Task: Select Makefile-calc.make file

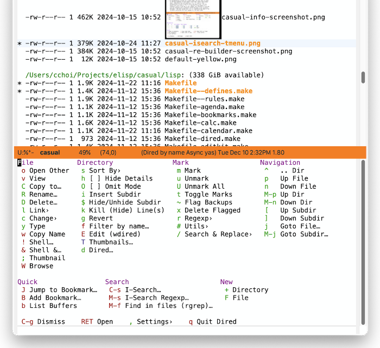Action: 200,123
